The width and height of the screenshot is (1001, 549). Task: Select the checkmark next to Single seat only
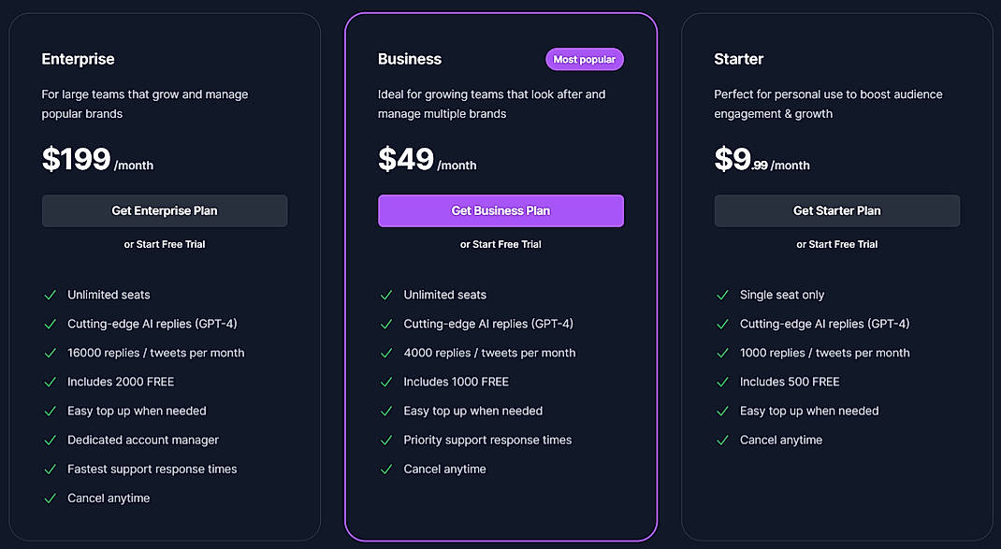[722, 295]
